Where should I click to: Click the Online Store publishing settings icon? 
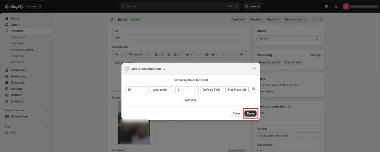point(277,63)
